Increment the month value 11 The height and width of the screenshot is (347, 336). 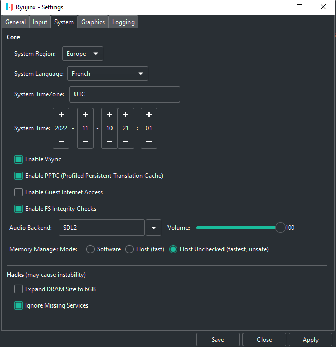pos(85,115)
